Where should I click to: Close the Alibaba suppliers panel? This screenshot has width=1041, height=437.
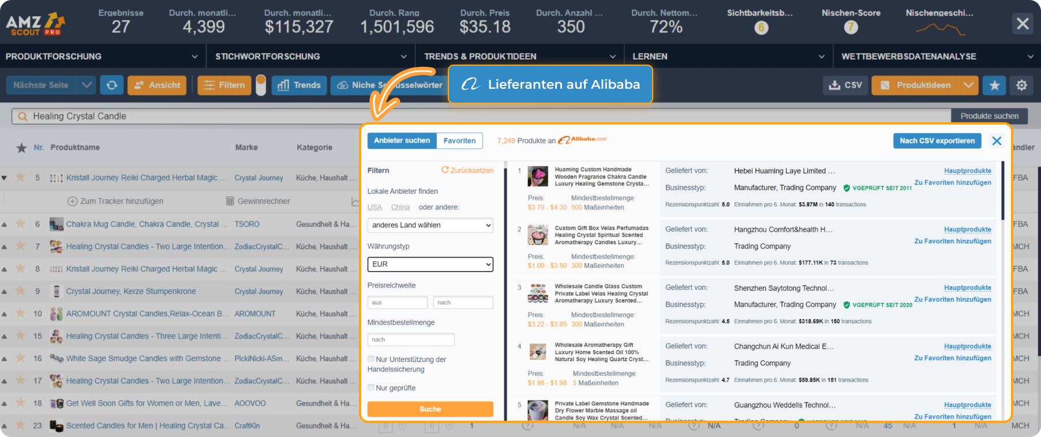coord(997,141)
